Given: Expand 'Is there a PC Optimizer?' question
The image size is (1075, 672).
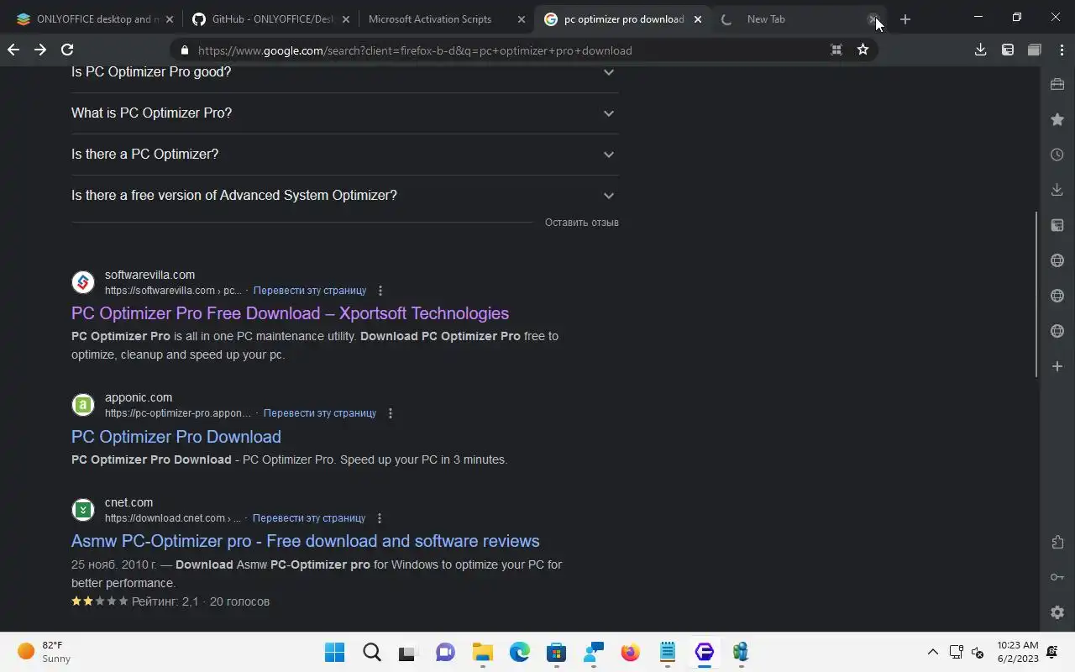Looking at the screenshot, I should pyautogui.click(x=344, y=155).
